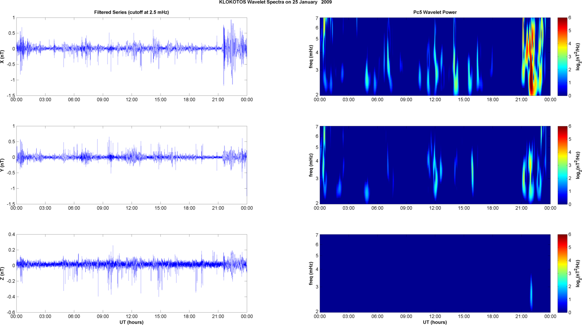Click the X component filtered time series plot
Image resolution: width=582 pixels, height=325 pixels.
tap(132, 57)
